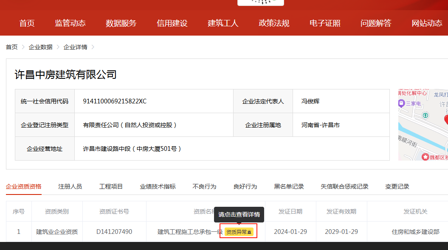Image resolution: width=448 pixels, height=250 pixels.
Task: Open the 首页 navigation menu item
Action: (27, 23)
